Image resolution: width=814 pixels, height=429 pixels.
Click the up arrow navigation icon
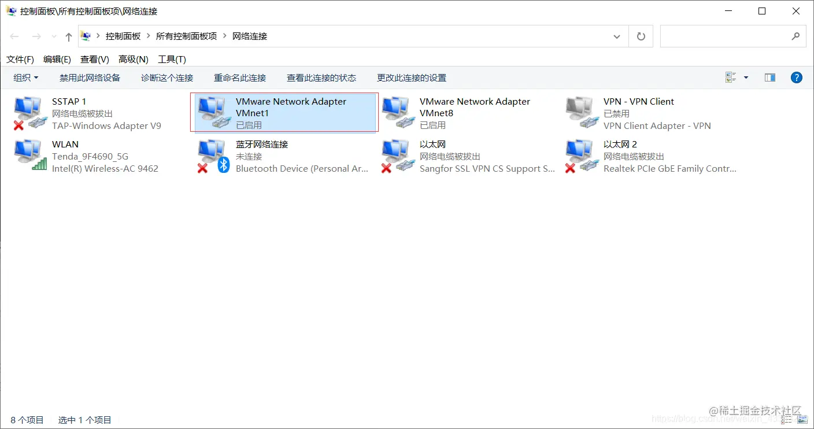tap(68, 36)
